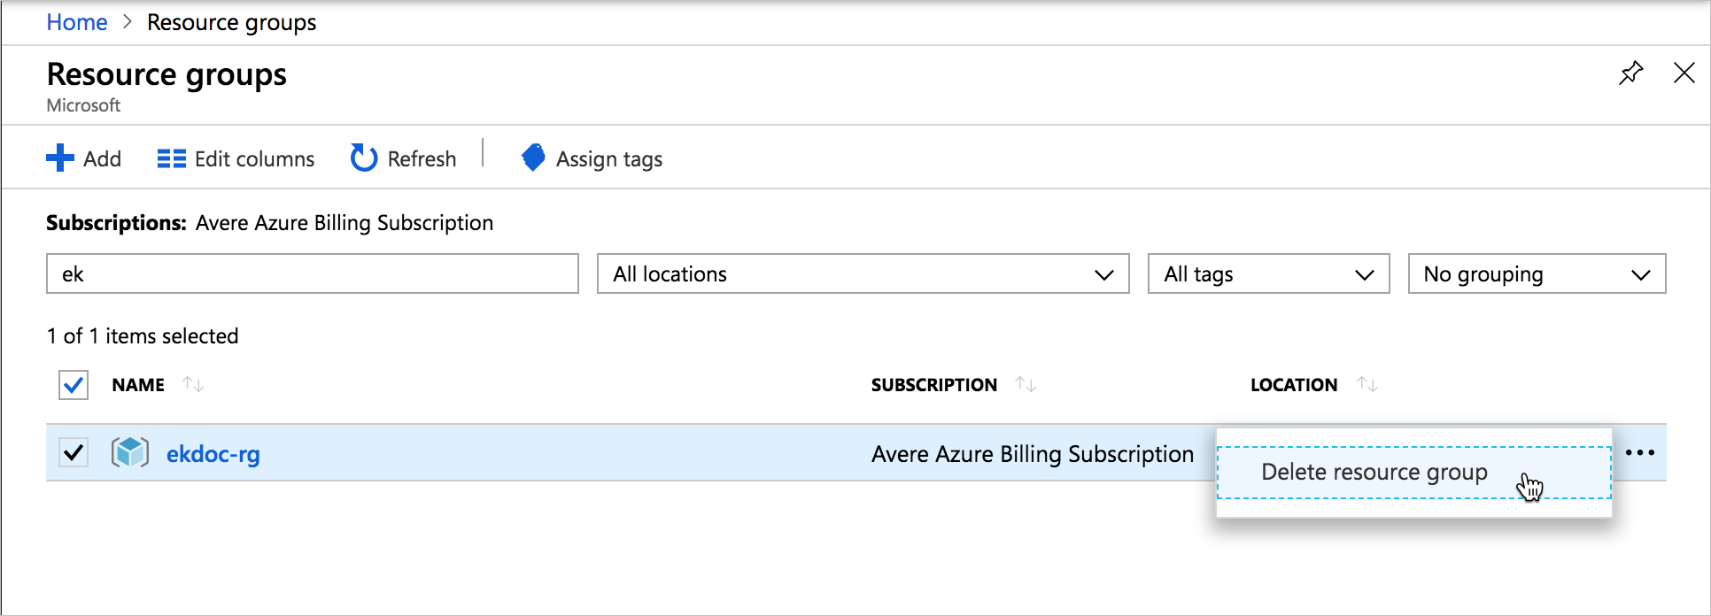Click the Assign tags icon
The width and height of the screenshot is (1711, 616).
[x=533, y=158]
